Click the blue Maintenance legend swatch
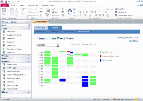 click(101, 60)
